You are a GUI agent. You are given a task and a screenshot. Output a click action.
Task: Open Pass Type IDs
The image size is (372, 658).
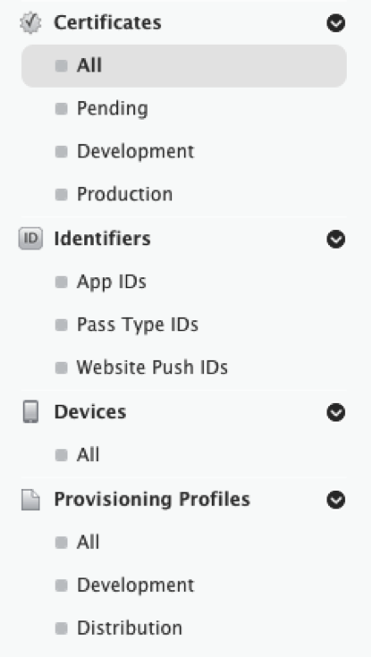[138, 325]
